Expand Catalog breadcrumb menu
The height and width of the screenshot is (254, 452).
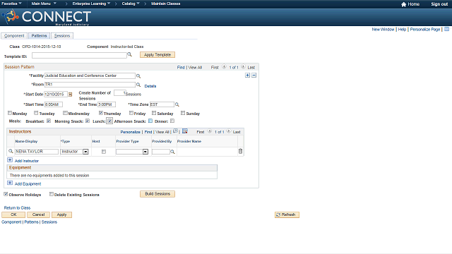131,4
